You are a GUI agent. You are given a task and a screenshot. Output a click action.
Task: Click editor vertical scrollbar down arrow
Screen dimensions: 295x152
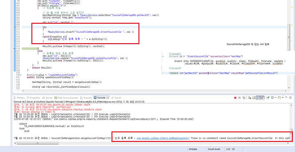pos(289,87)
